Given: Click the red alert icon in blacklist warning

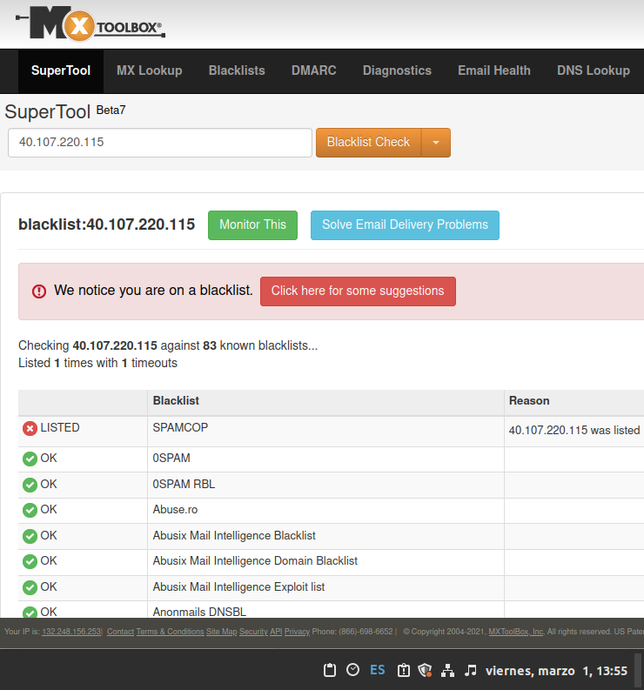Looking at the screenshot, I should coord(39,291).
